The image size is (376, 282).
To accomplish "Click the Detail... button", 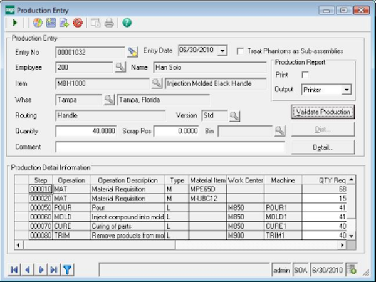I will pyautogui.click(x=323, y=147).
